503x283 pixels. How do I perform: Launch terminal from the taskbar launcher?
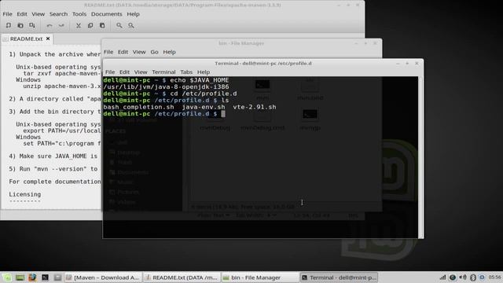tap(45, 277)
